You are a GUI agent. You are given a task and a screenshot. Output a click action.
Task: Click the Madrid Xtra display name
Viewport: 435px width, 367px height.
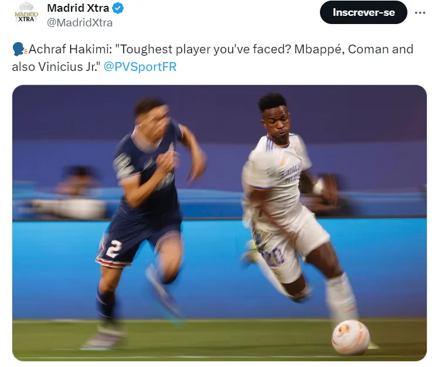pyautogui.click(x=78, y=8)
